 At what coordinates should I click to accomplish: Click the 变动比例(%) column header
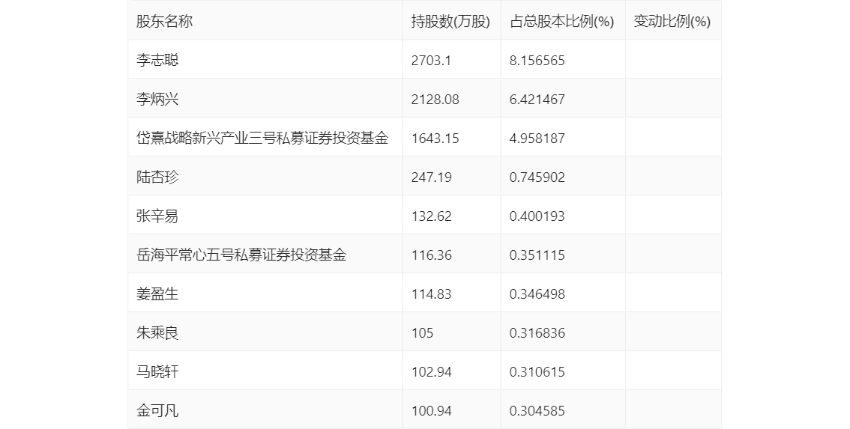[672, 22]
